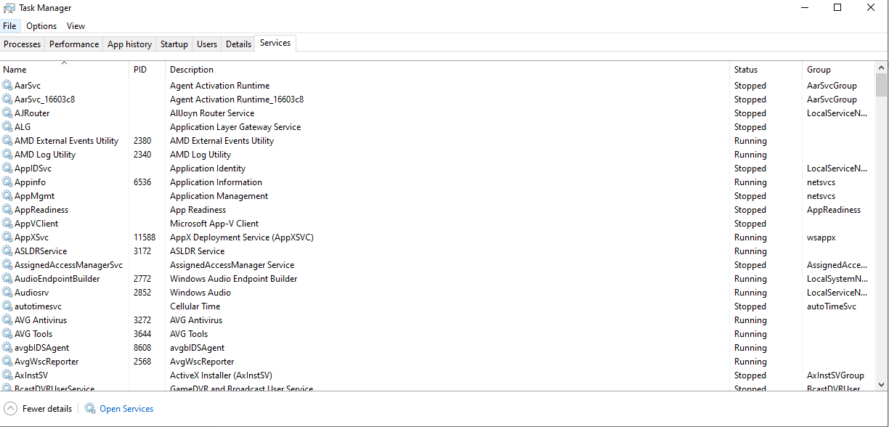The image size is (889, 427).
Task: Click the gear icon beside AppIDSvc
Action: click(7, 168)
